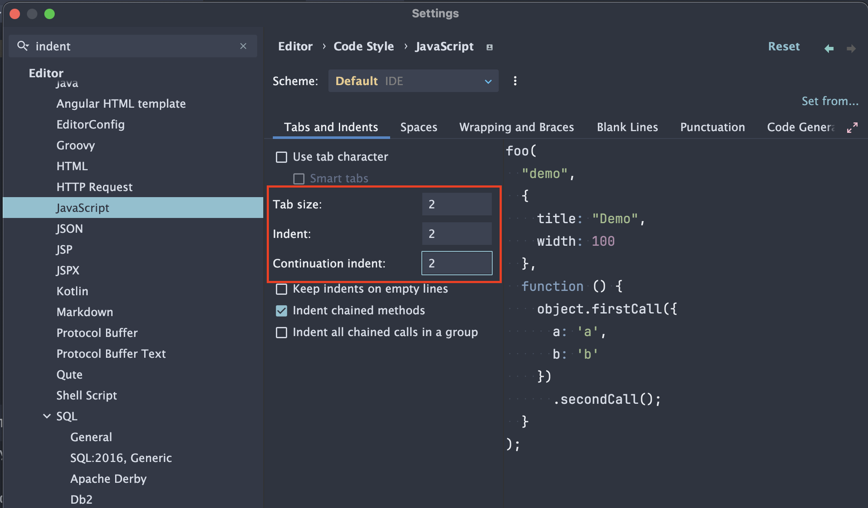Click the back navigation arrow
868x508 pixels.
[x=829, y=48]
